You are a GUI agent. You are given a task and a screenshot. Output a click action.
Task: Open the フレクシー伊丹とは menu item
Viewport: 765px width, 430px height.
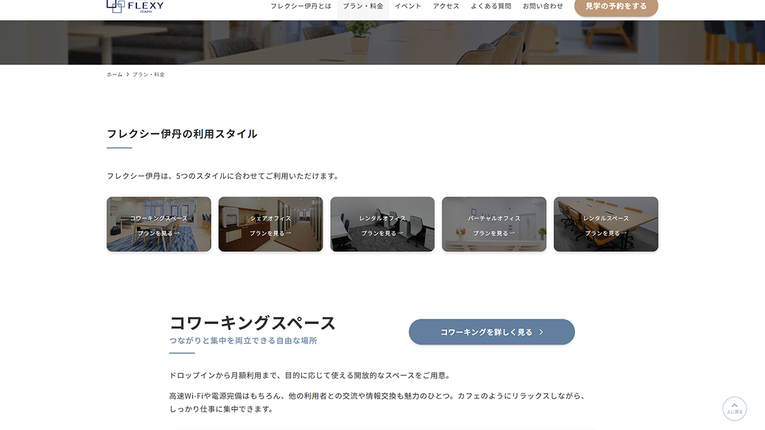click(301, 6)
